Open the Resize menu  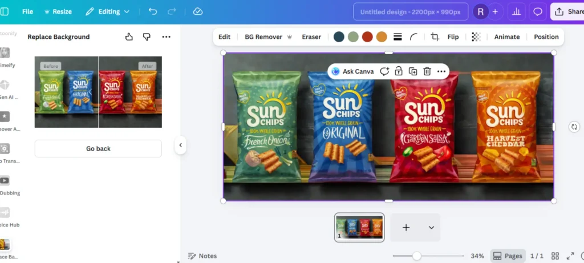pyautogui.click(x=58, y=11)
